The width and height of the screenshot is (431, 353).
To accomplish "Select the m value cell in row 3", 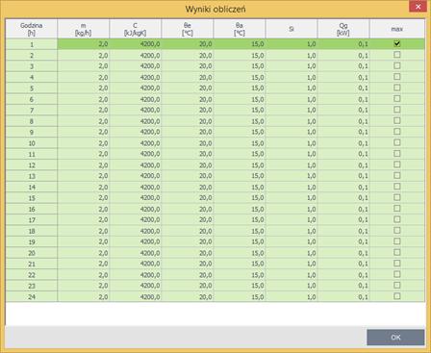I will click(84, 66).
